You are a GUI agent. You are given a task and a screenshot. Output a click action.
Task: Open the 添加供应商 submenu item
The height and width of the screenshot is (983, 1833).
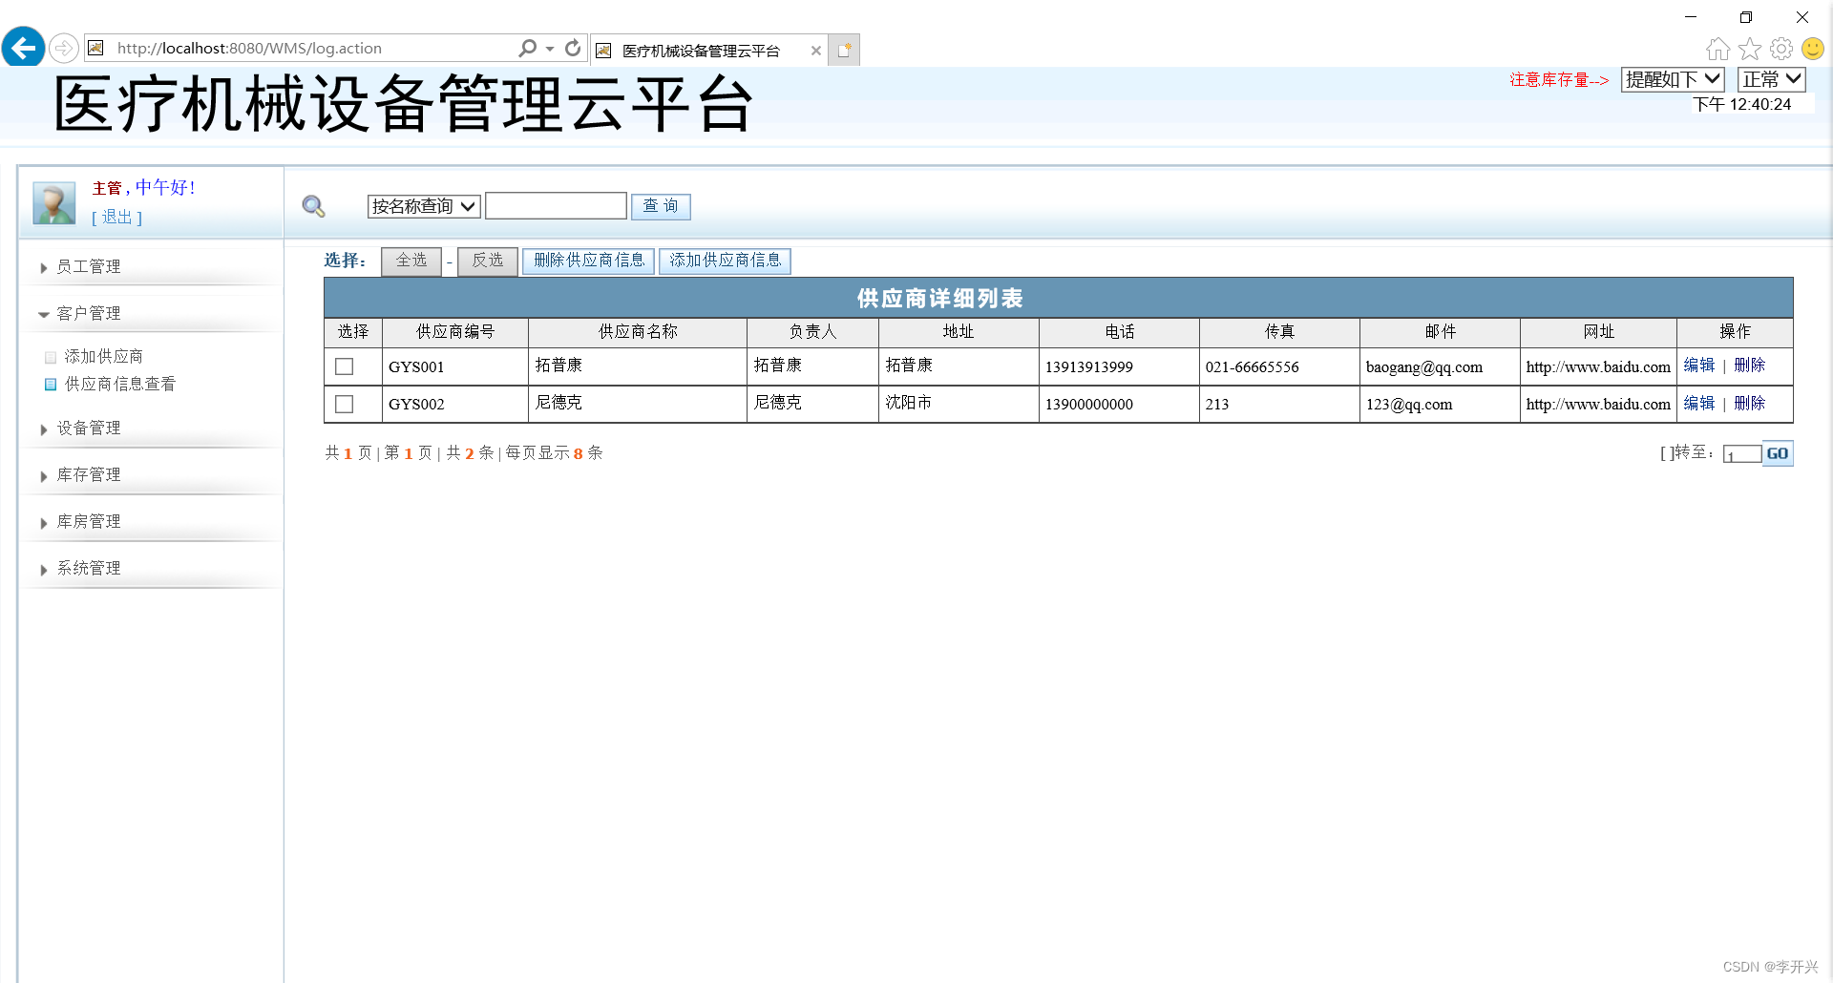coord(103,357)
